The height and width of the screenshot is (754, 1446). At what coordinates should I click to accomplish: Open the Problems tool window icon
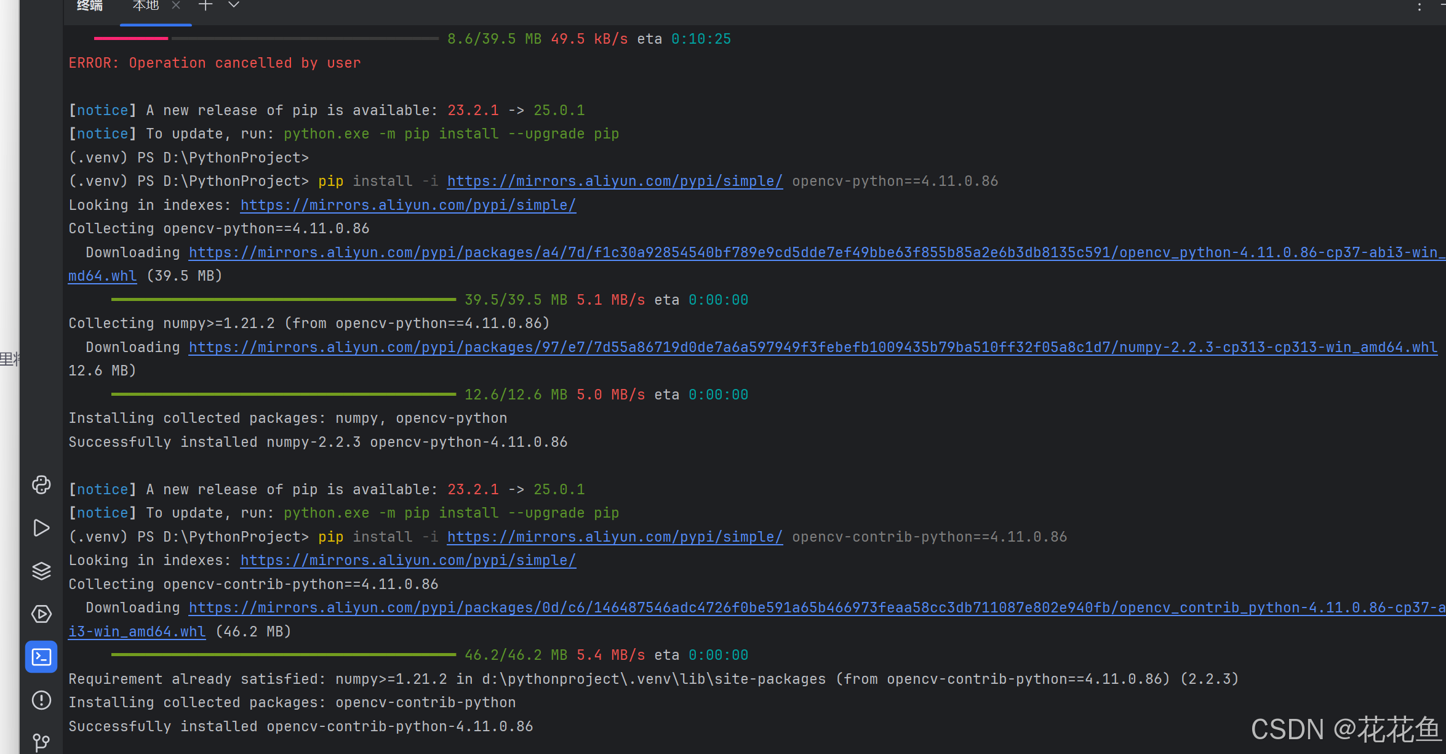point(41,700)
